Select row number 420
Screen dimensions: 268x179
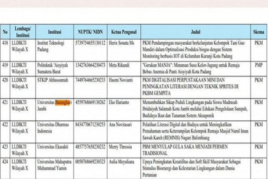(5, 80)
